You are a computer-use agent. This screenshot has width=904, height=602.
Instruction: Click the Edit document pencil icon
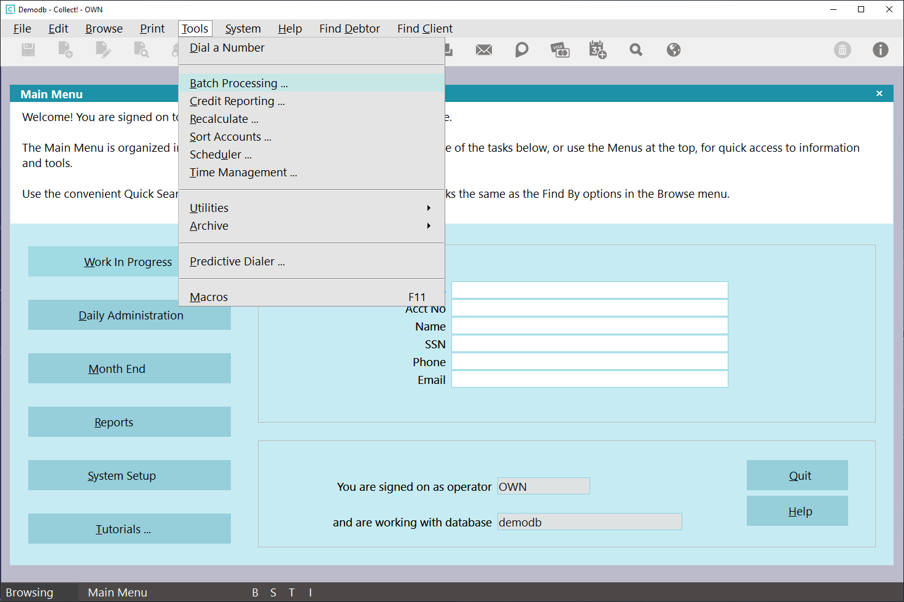(103, 50)
